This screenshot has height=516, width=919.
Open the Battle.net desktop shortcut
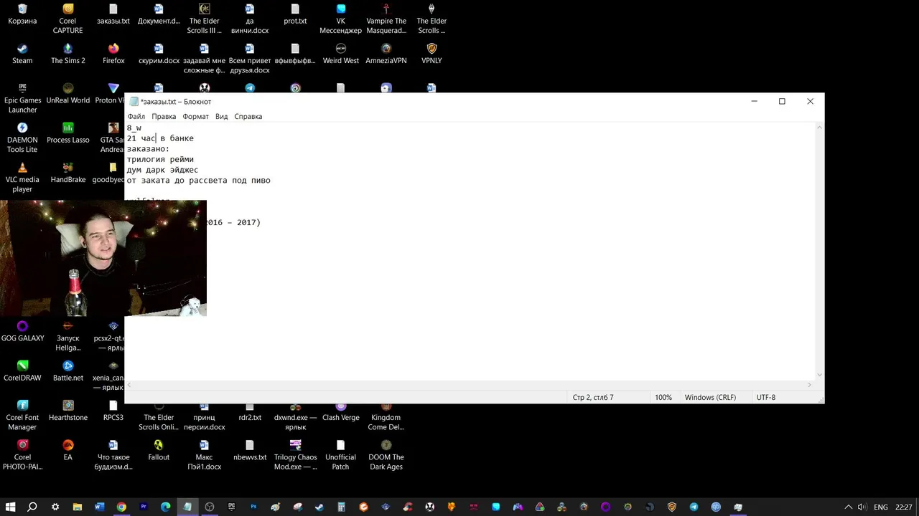click(x=67, y=371)
